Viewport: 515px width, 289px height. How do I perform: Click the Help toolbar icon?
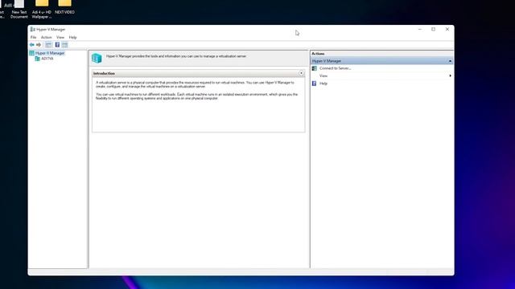(57, 45)
